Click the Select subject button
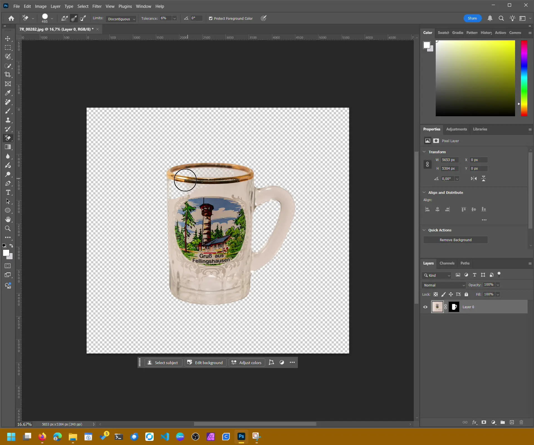The image size is (534, 445). click(x=163, y=363)
